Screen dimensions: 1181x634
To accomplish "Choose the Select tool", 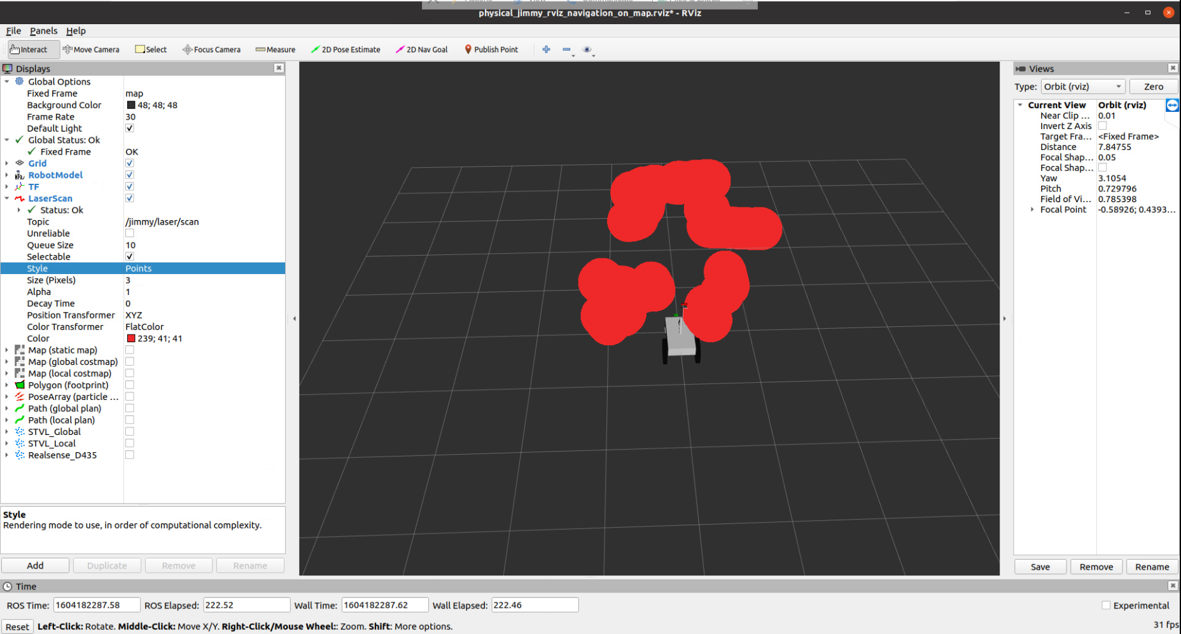I will pos(151,50).
